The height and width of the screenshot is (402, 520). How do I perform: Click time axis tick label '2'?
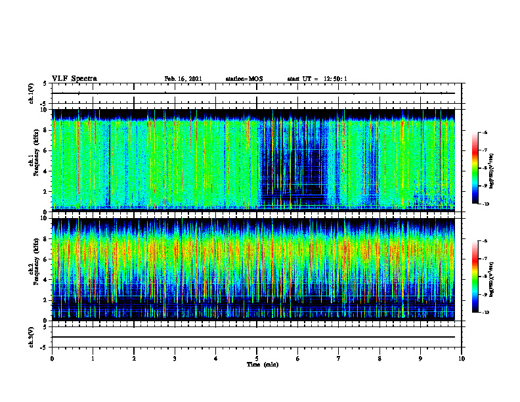134,359
